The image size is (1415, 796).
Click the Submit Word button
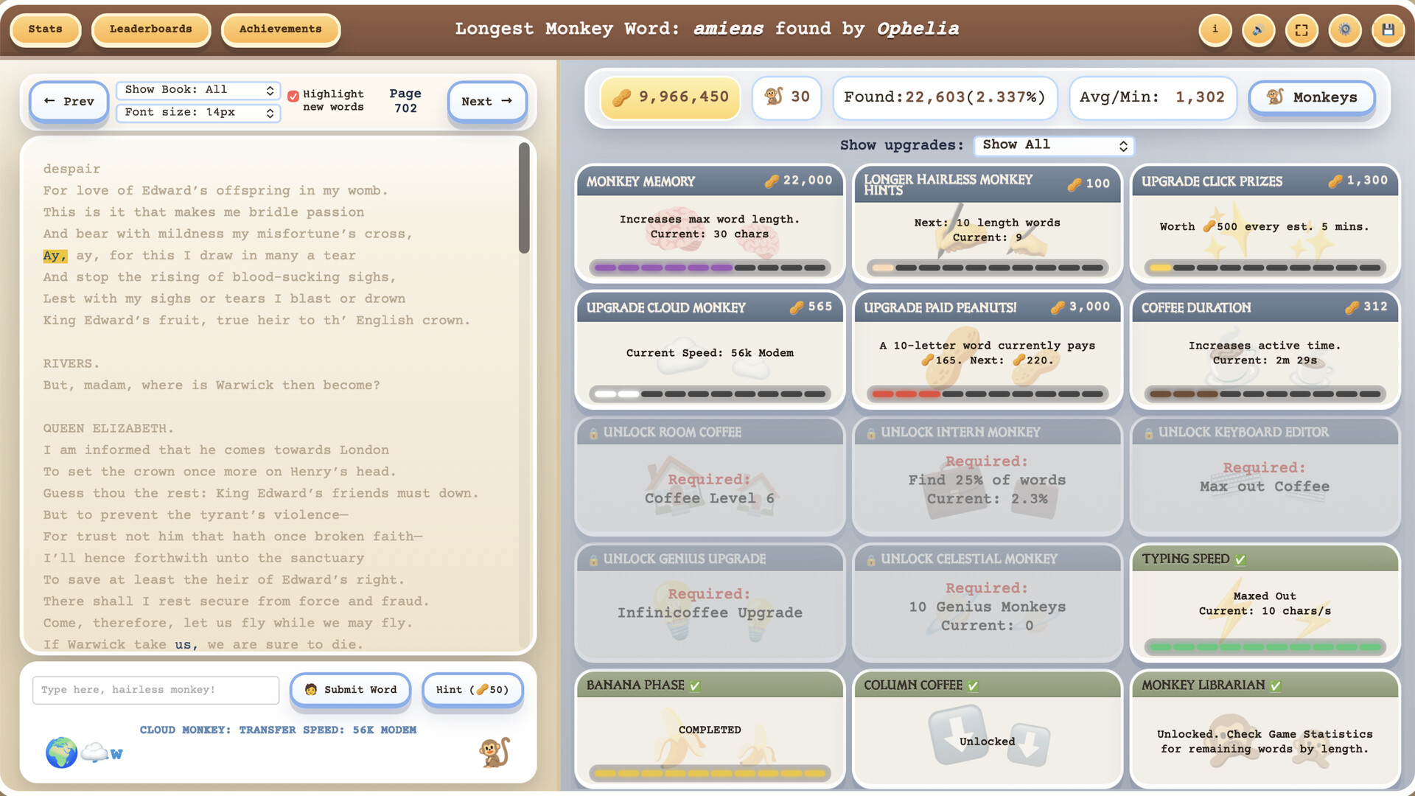click(351, 690)
